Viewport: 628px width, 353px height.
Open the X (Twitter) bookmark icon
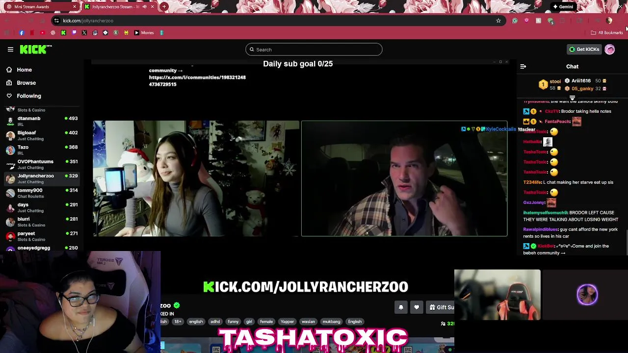(84, 33)
